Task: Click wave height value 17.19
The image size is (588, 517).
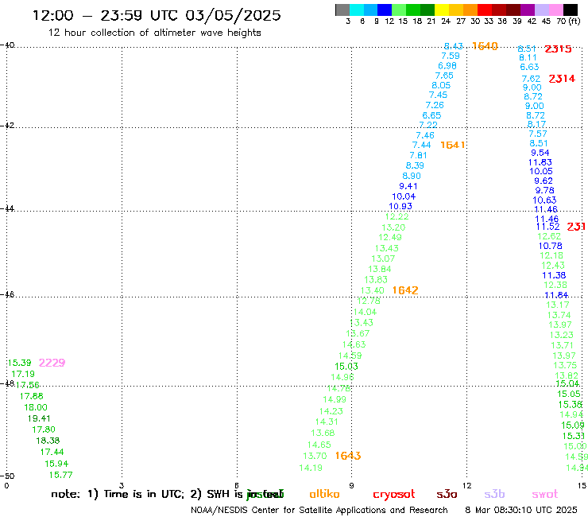Action: [x=23, y=374]
